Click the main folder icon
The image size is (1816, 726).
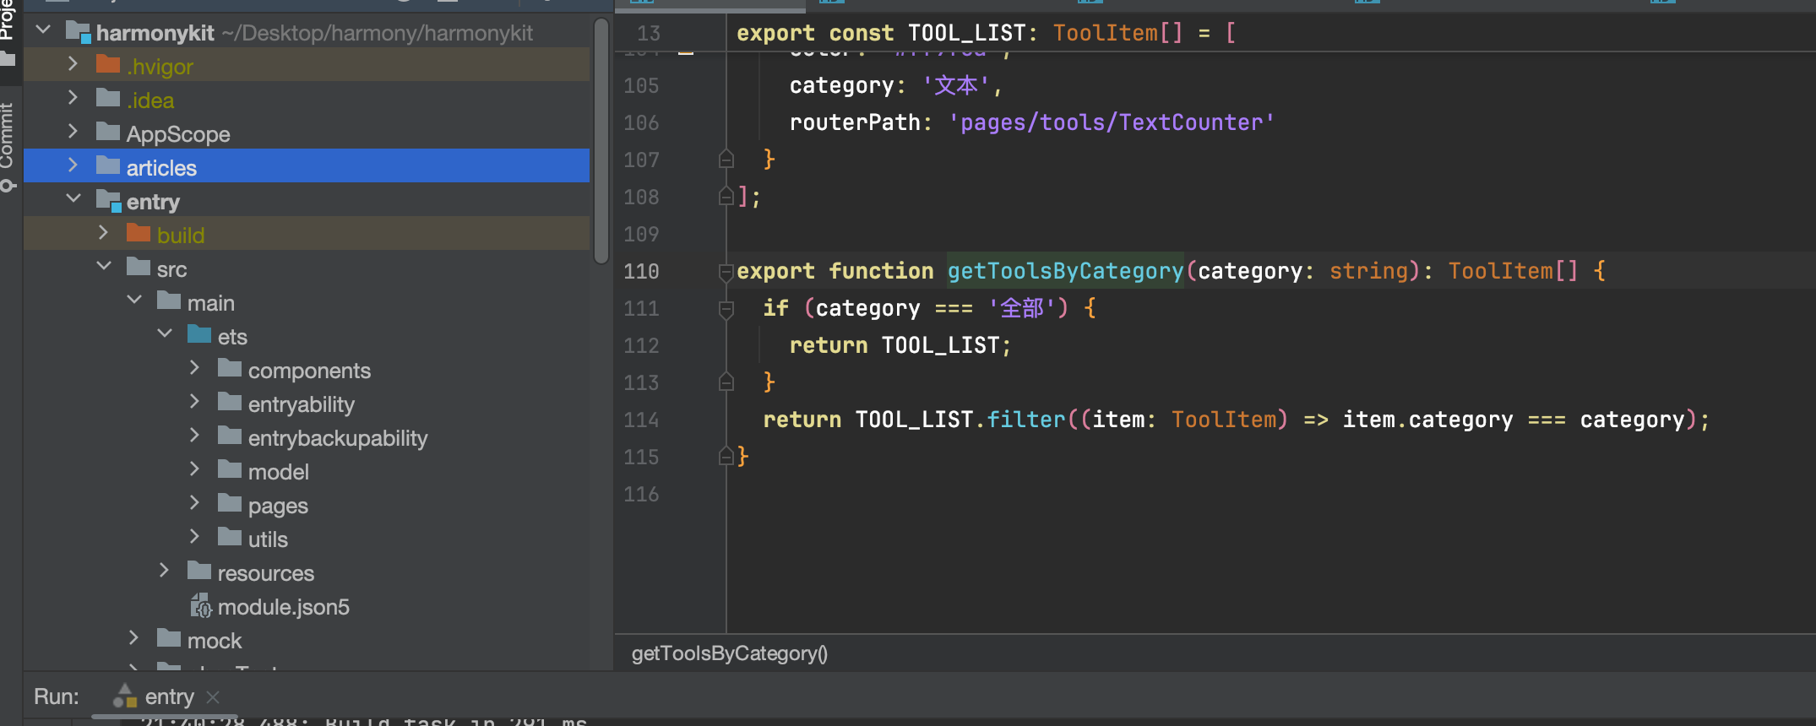[169, 301]
